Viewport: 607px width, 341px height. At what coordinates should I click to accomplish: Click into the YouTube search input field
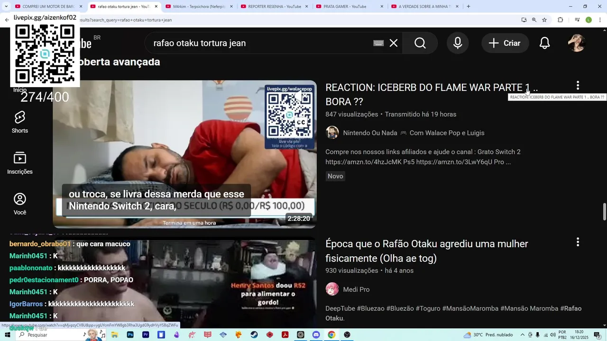[x=261, y=43]
